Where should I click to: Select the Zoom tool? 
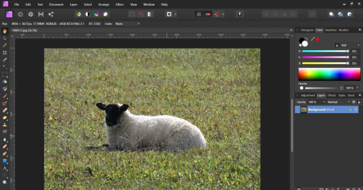(5, 182)
